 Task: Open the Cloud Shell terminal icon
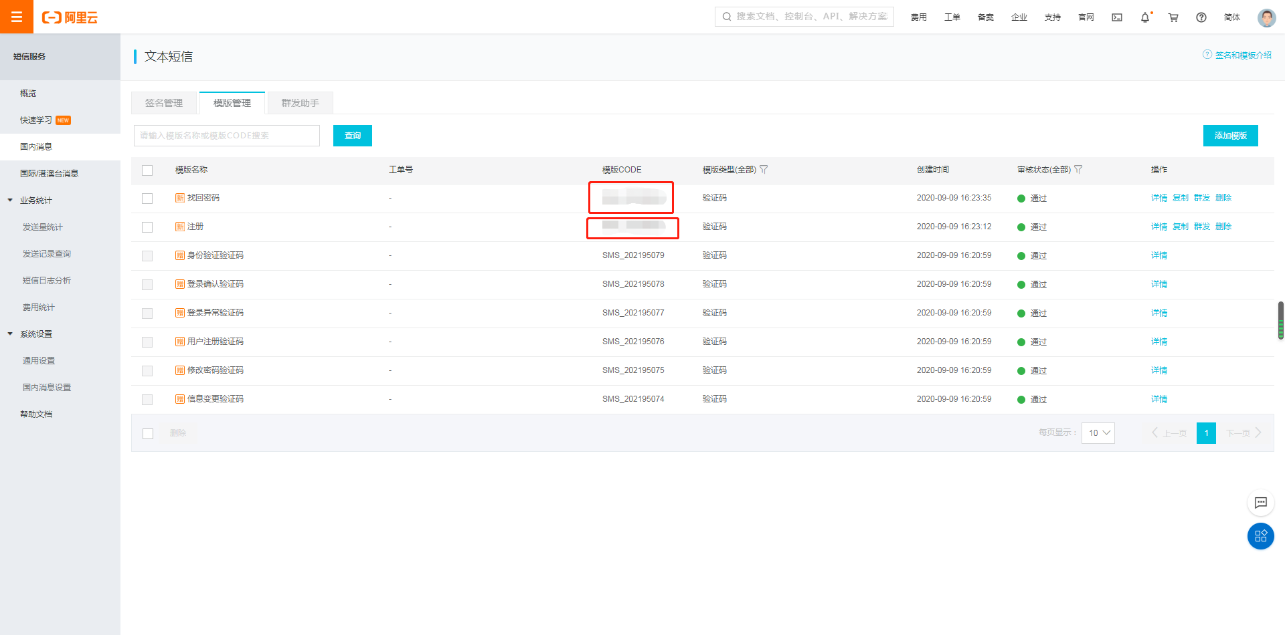pyautogui.click(x=1117, y=17)
